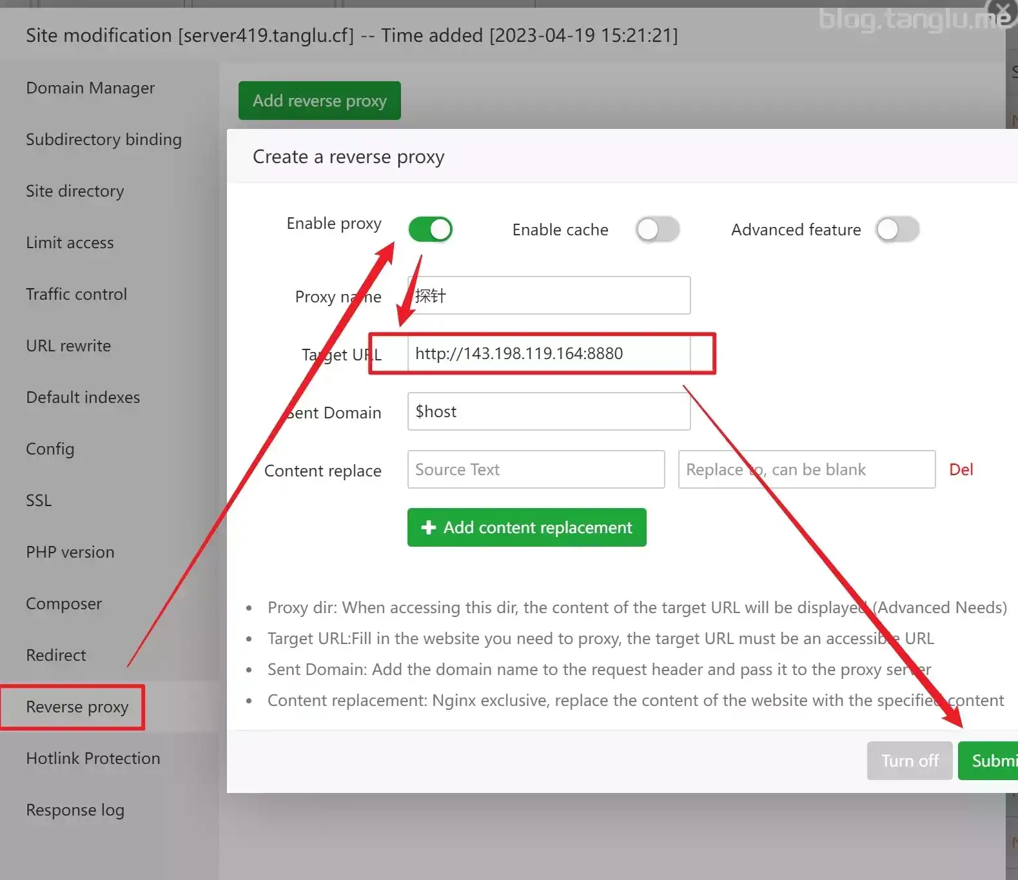Open the URL rewrite section
Viewport: 1018px width, 880px height.
pos(68,346)
